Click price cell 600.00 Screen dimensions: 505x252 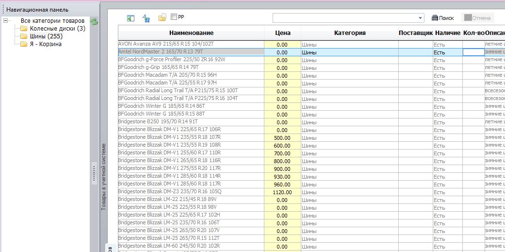tap(282, 146)
